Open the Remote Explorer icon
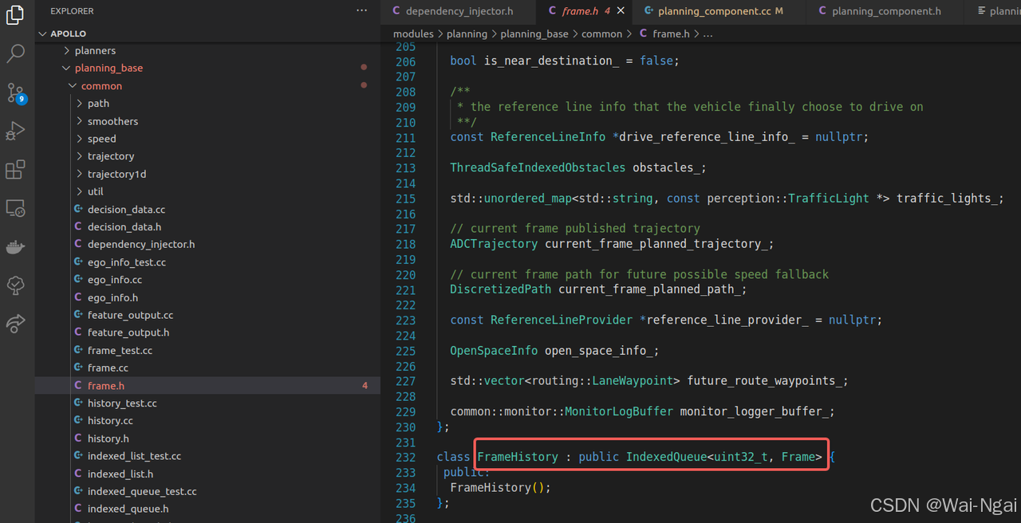The width and height of the screenshot is (1021, 523). pos(16,207)
